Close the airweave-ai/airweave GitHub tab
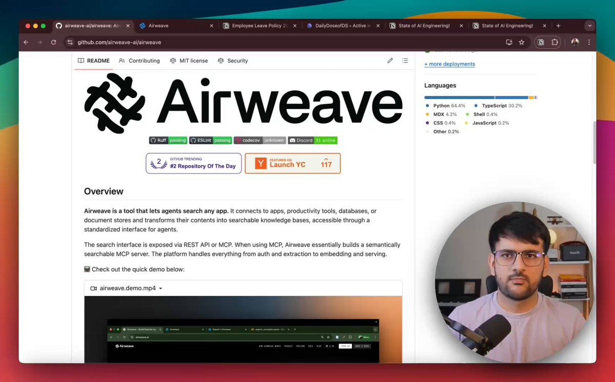The image size is (615, 382). (x=128, y=26)
